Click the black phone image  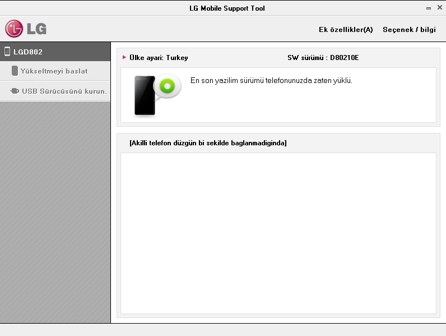coord(145,96)
